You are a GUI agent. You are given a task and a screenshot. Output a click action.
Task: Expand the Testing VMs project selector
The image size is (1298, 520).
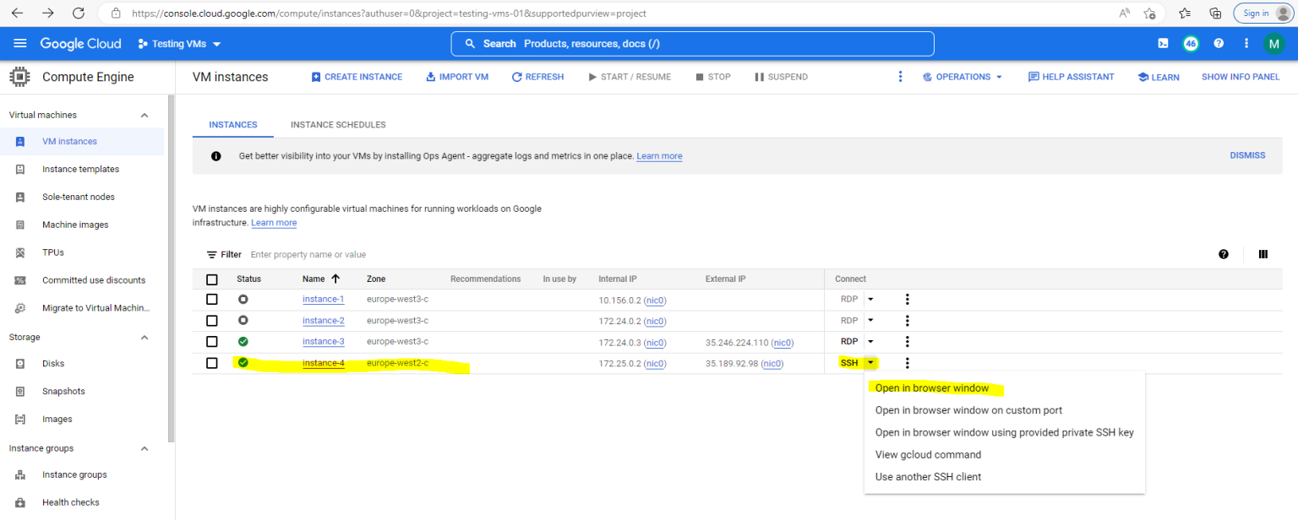click(178, 43)
